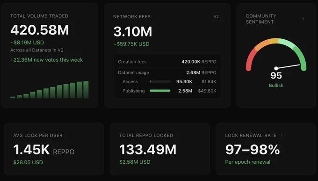
Task: Click the $28.05 USD text
Action: (28, 162)
